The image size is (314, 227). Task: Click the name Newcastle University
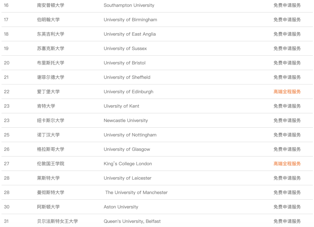[x=126, y=120]
